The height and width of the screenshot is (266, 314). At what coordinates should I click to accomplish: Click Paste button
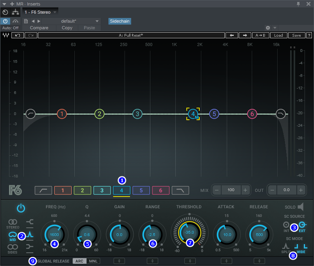point(89,28)
